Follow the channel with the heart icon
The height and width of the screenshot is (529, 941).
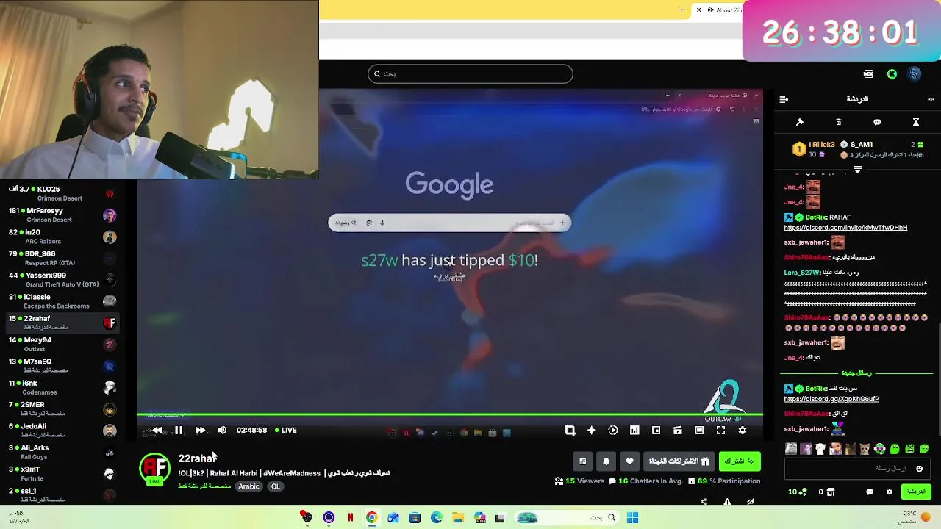(629, 461)
